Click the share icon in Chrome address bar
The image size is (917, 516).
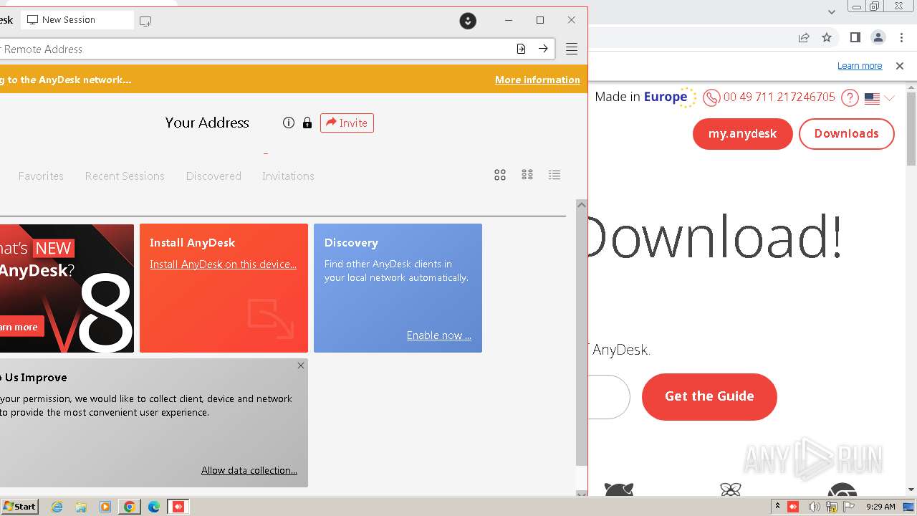(x=804, y=37)
